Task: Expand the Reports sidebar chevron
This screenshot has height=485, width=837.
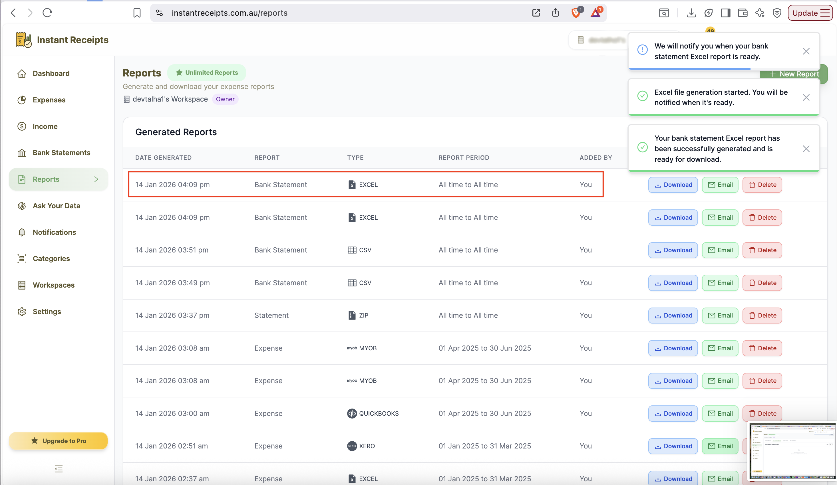Action: click(96, 179)
